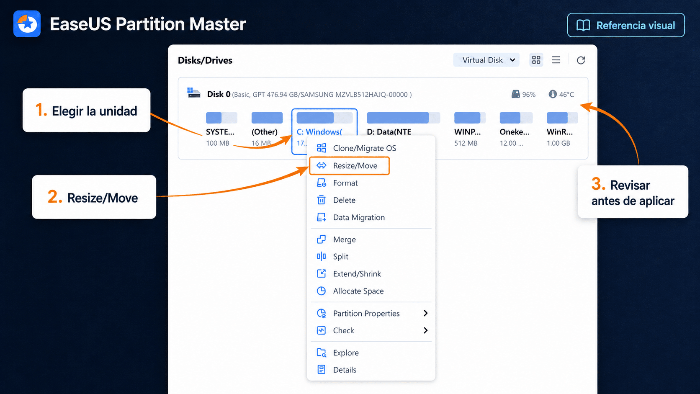The width and height of the screenshot is (700, 394).
Task: Click the Disk 0 drive icon
Action: point(193,93)
